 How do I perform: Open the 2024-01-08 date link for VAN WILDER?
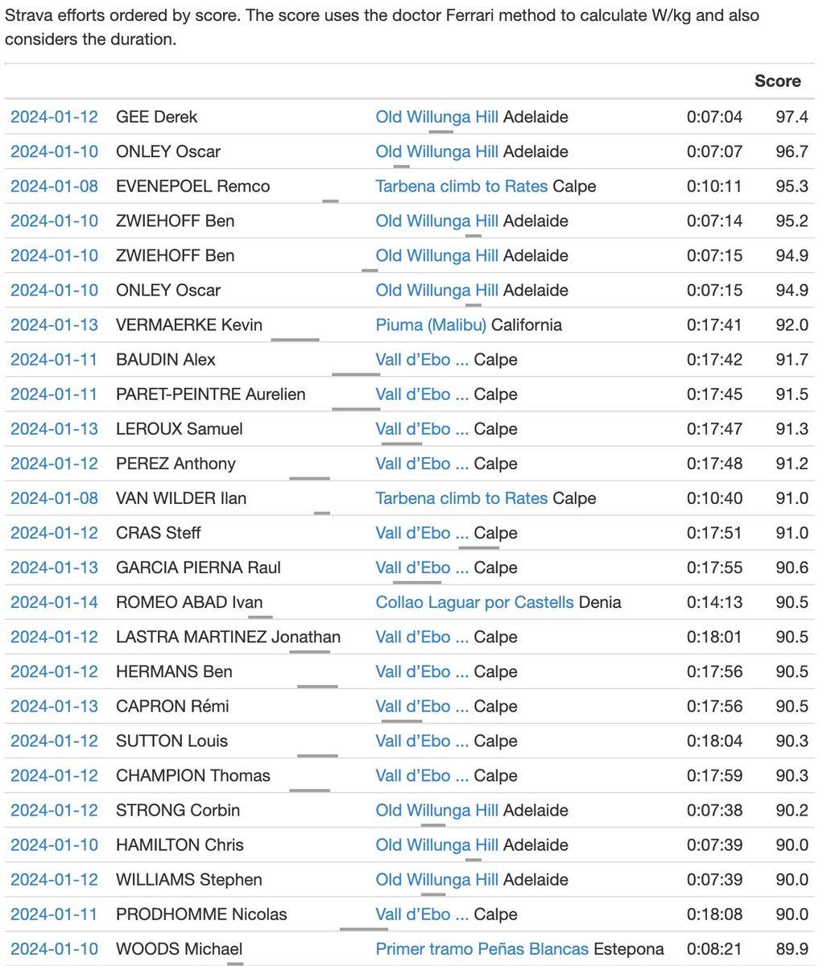pyautogui.click(x=54, y=497)
